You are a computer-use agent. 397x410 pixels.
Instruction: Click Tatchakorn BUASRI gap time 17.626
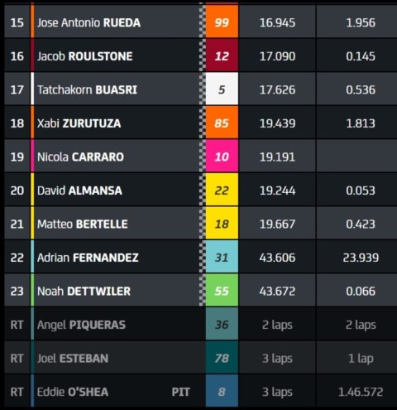[277, 89]
